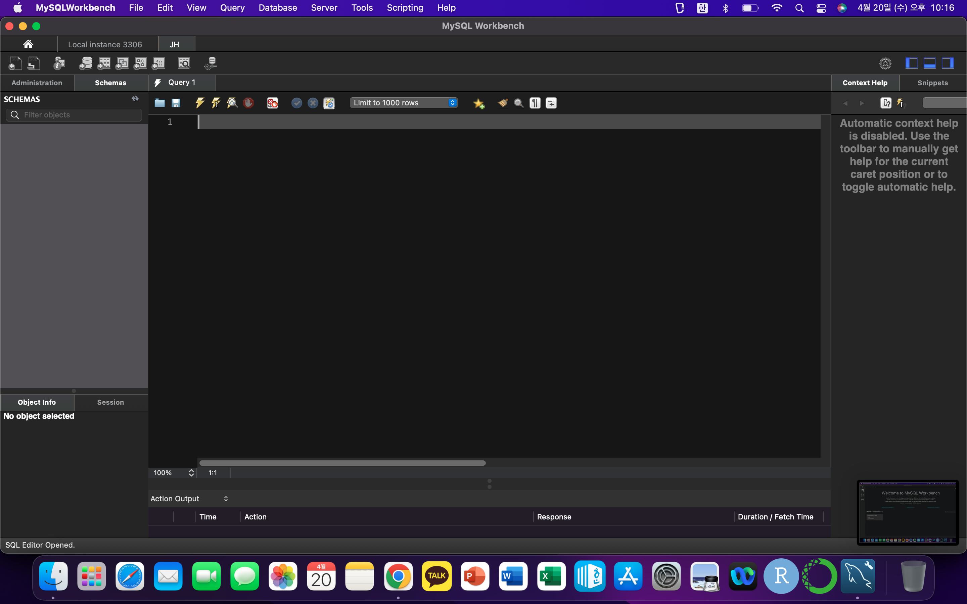Screen dimensions: 967x604
Task: Open the object inspector icon
Action: (x=59, y=63)
